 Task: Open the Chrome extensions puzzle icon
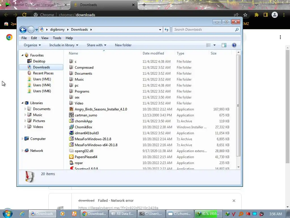[x=256, y=15]
